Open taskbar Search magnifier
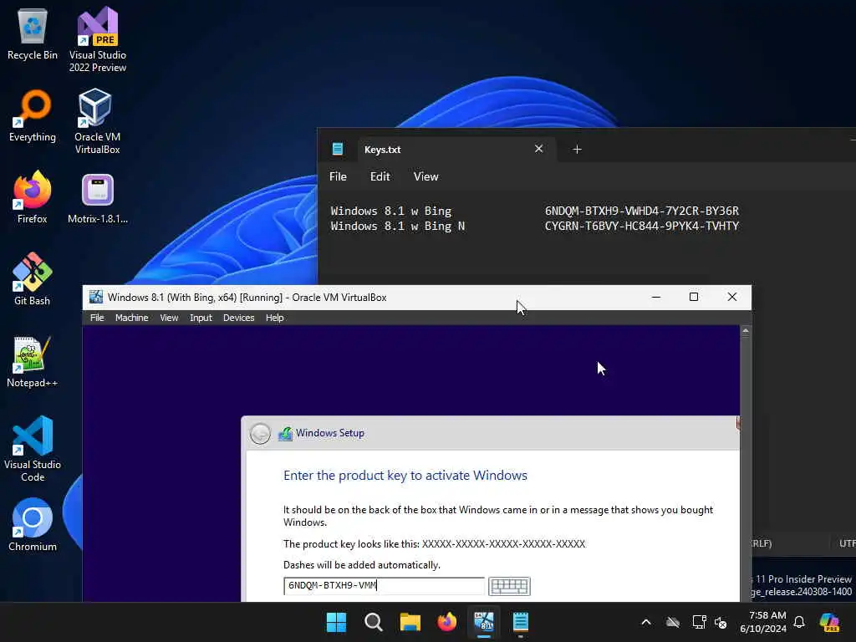The width and height of the screenshot is (856, 642). 374,622
